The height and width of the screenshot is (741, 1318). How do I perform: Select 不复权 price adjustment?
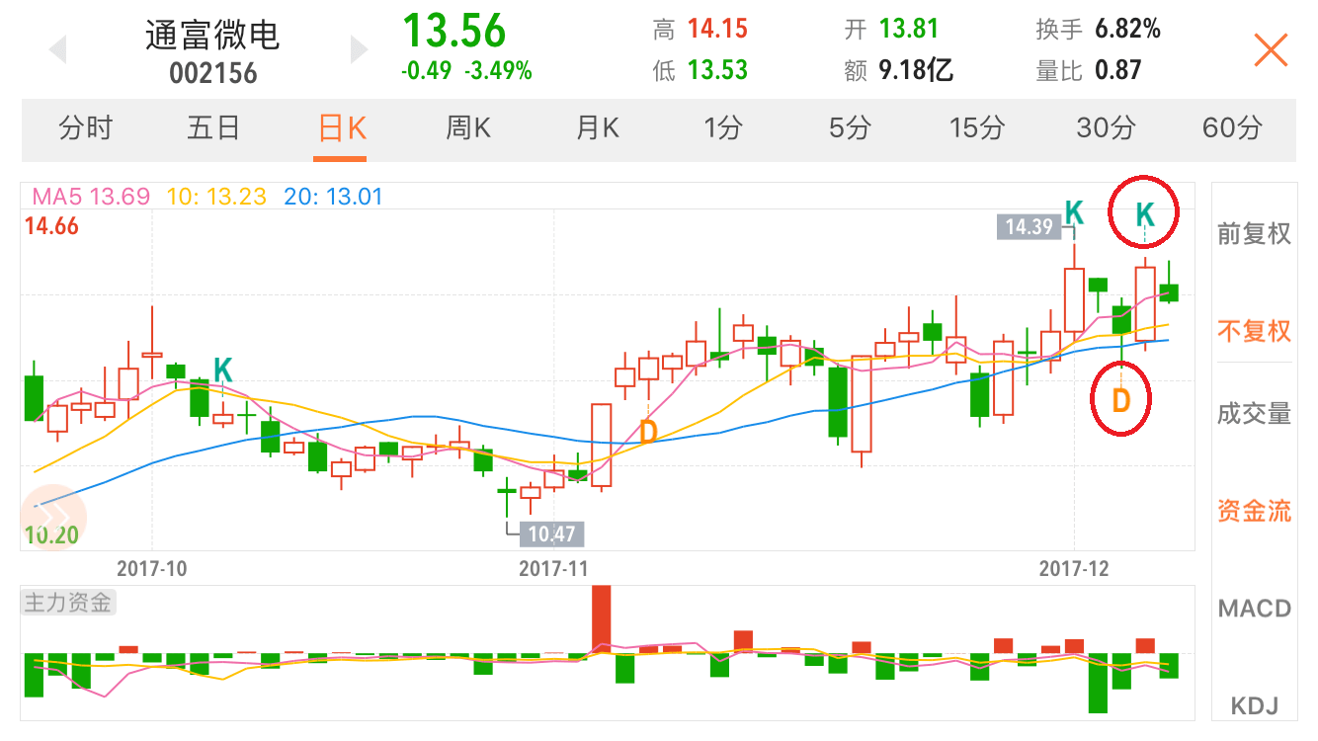click(1254, 330)
